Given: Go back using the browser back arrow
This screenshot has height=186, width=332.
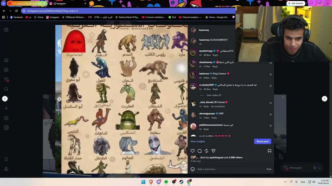Looking at the screenshot, I should pyautogui.click(x=4, y=11).
